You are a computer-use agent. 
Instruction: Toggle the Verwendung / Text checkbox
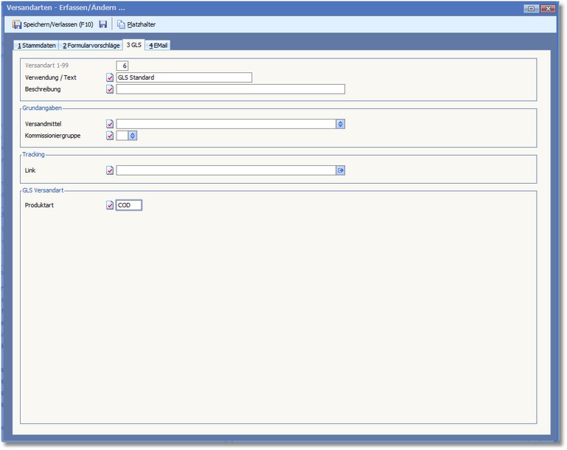pyautogui.click(x=111, y=77)
